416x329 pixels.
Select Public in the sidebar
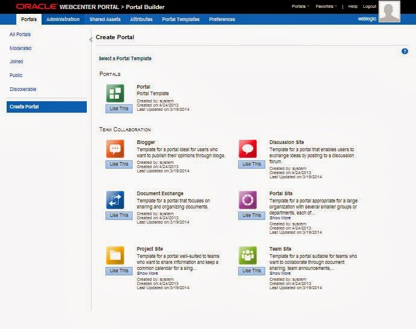click(16, 75)
